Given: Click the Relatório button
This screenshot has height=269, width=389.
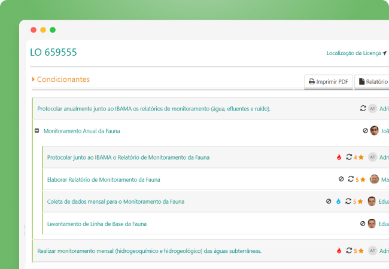Looking at the screenshot, I should point(373,81).
